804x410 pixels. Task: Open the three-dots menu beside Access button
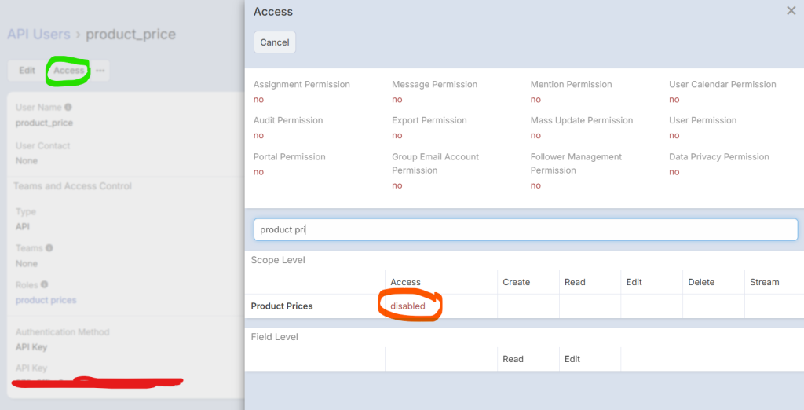100,71
